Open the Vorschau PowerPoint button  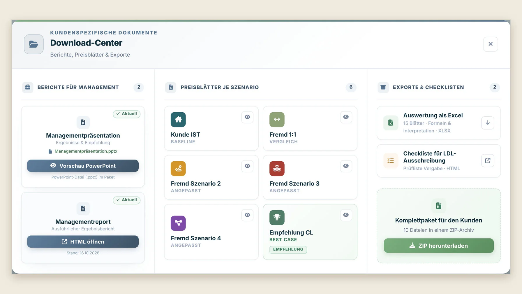83,166
